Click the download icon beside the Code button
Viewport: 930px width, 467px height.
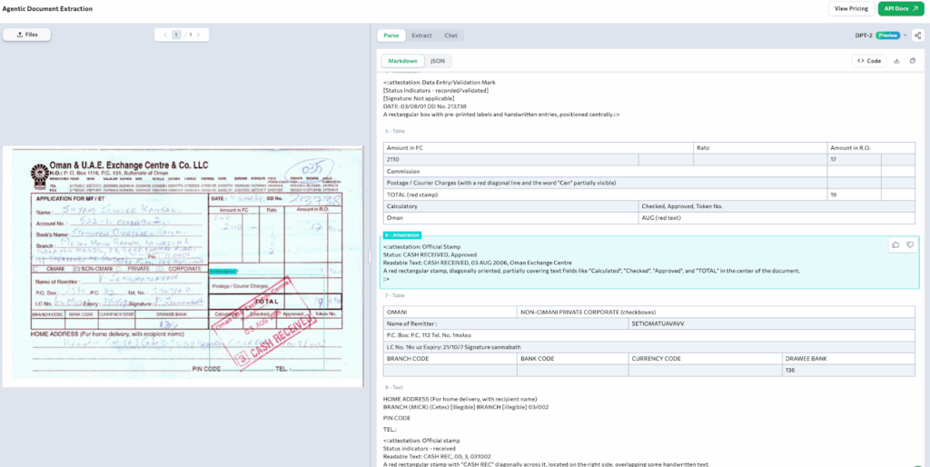pos(897,61)
